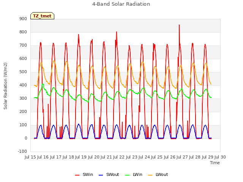Toggle the LWin legend entry
Screen dimensions: 243x182
(x=134, y=174)
